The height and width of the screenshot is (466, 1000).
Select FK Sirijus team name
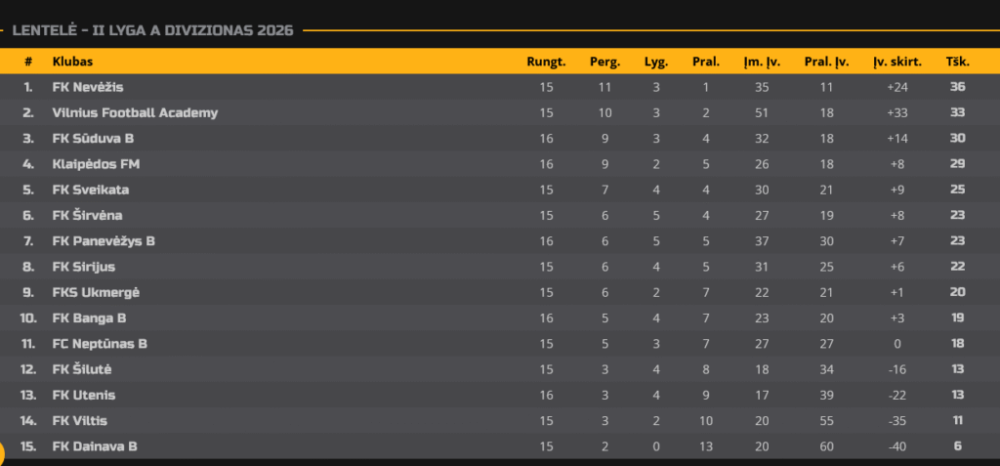coord(84,267)
